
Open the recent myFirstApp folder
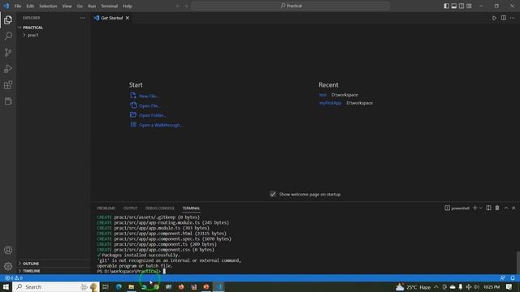[x=330, y=103]
